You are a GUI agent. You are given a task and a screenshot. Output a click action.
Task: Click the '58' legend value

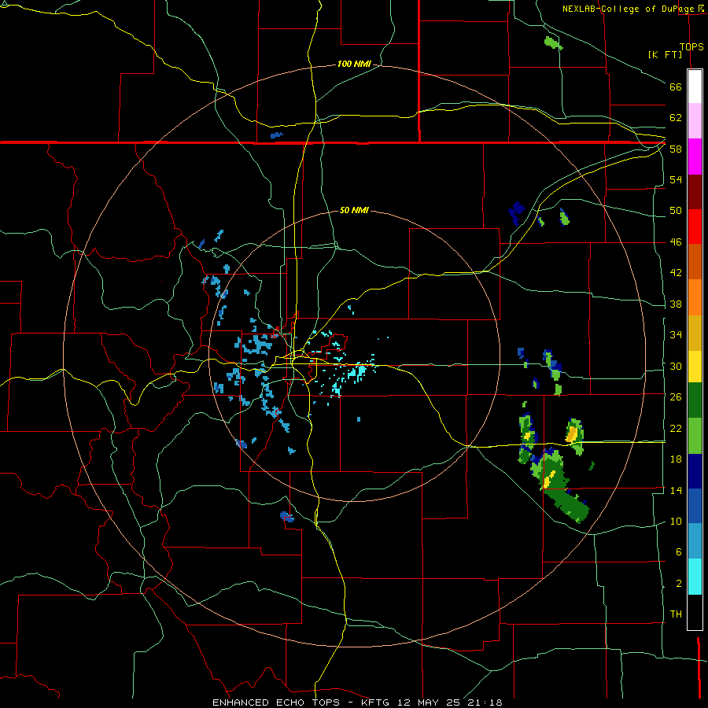point(676,149)
